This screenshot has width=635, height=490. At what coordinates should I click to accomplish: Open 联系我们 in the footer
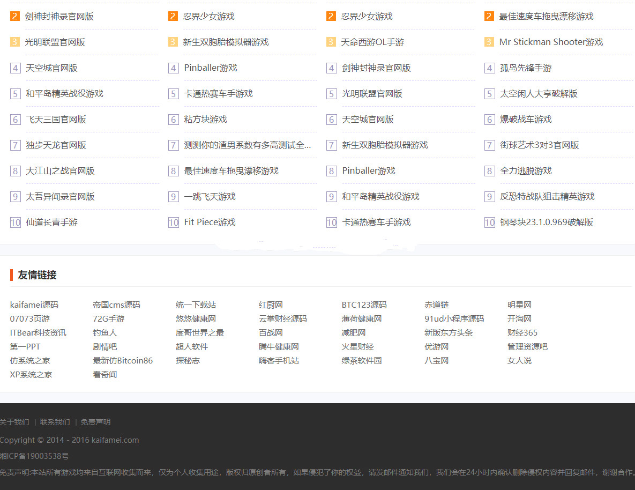point(55,422)
